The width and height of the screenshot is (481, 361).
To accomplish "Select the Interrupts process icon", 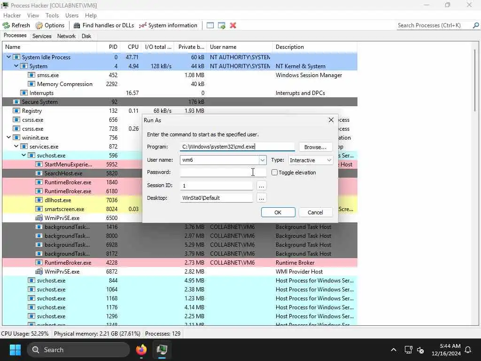I will pyautogui.click(x=23, y=93).
